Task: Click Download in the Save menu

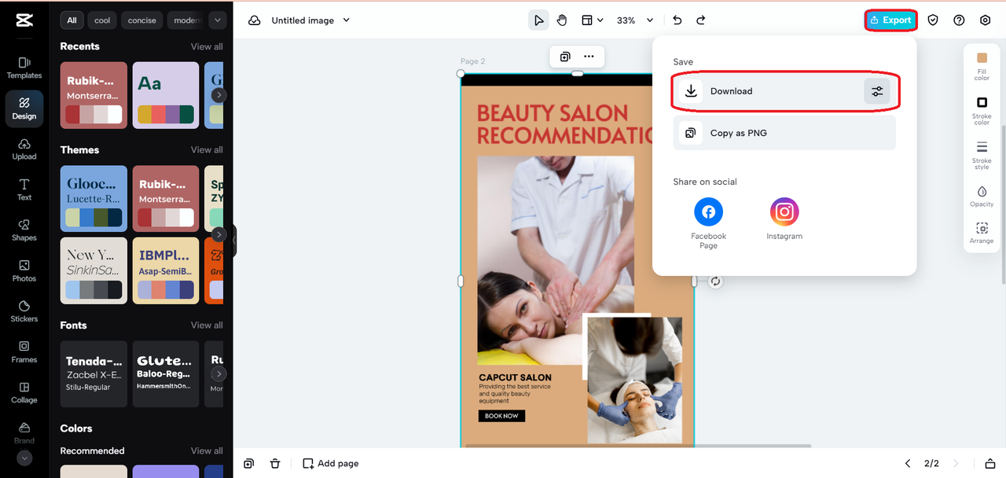Action: (x=784, y=91)
